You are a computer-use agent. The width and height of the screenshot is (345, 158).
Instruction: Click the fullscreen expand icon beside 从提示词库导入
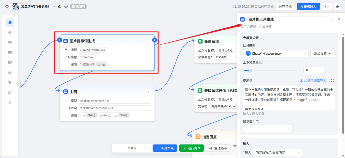[x=332, y=81]
